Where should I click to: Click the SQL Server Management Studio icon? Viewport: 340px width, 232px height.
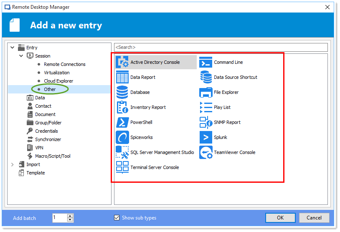click(x=122, y=152)
